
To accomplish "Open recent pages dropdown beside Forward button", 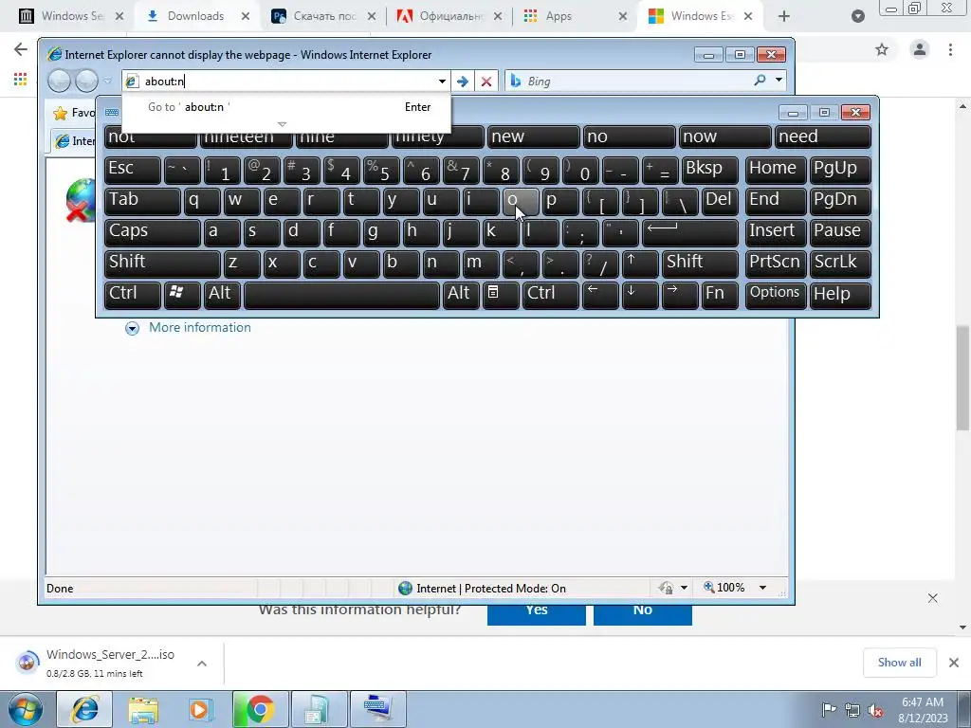I will coord(107,82).
